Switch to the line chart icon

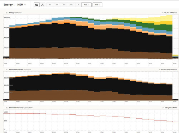coord(42,5)
